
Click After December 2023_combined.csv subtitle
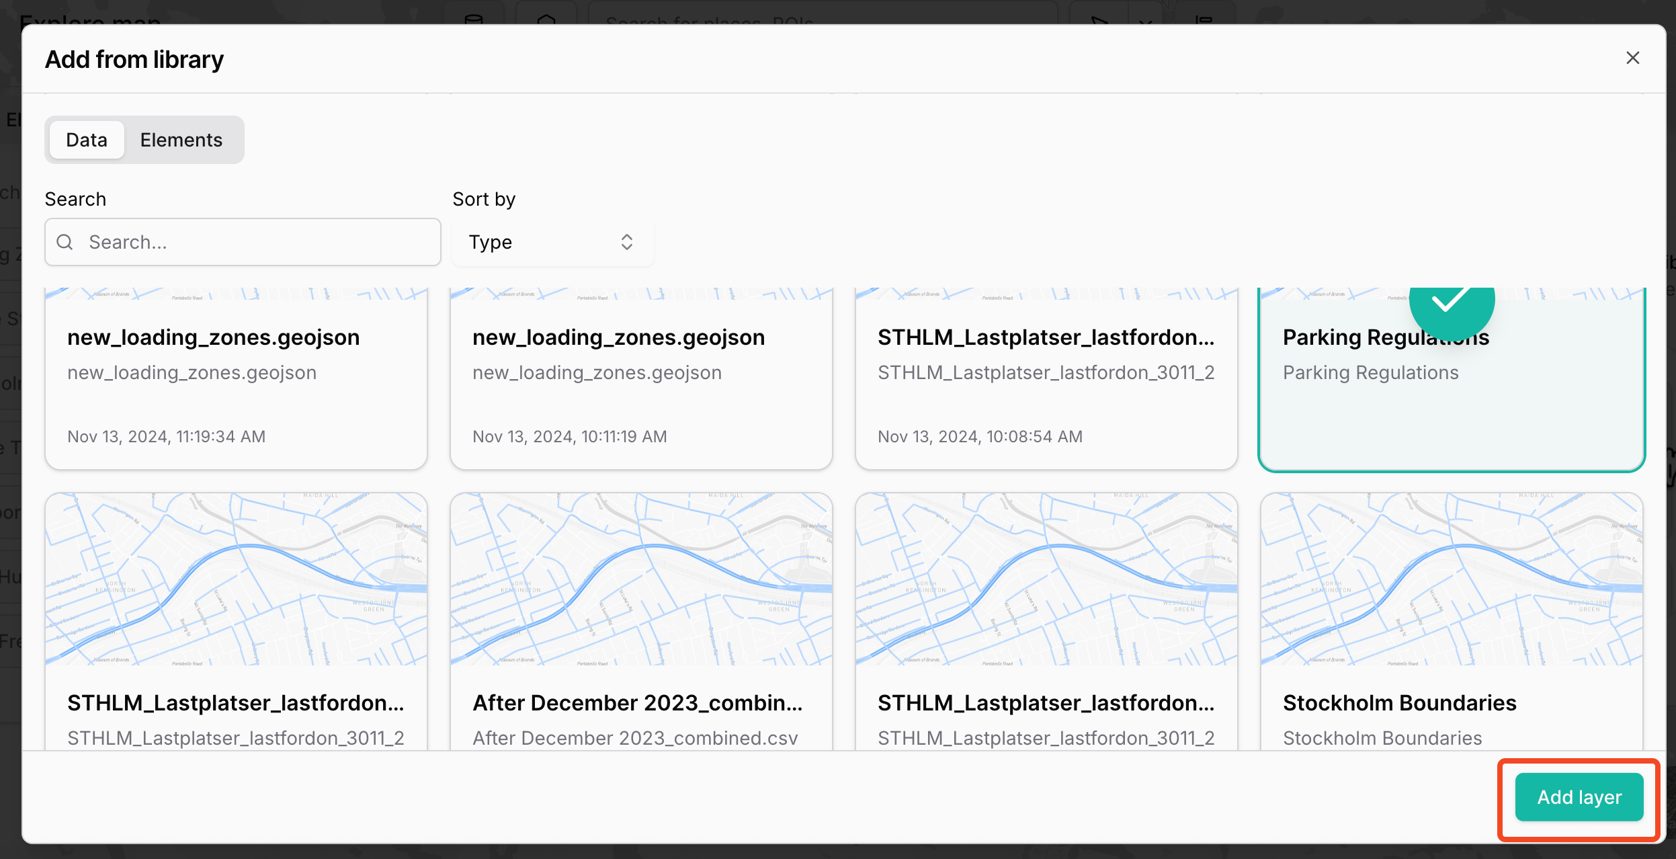click(x=635, y=738)
